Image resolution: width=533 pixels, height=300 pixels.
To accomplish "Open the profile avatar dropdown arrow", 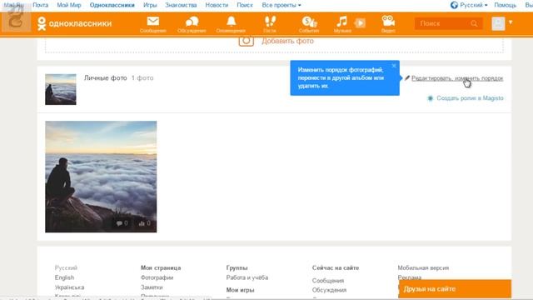I will (x=511, y=22).
